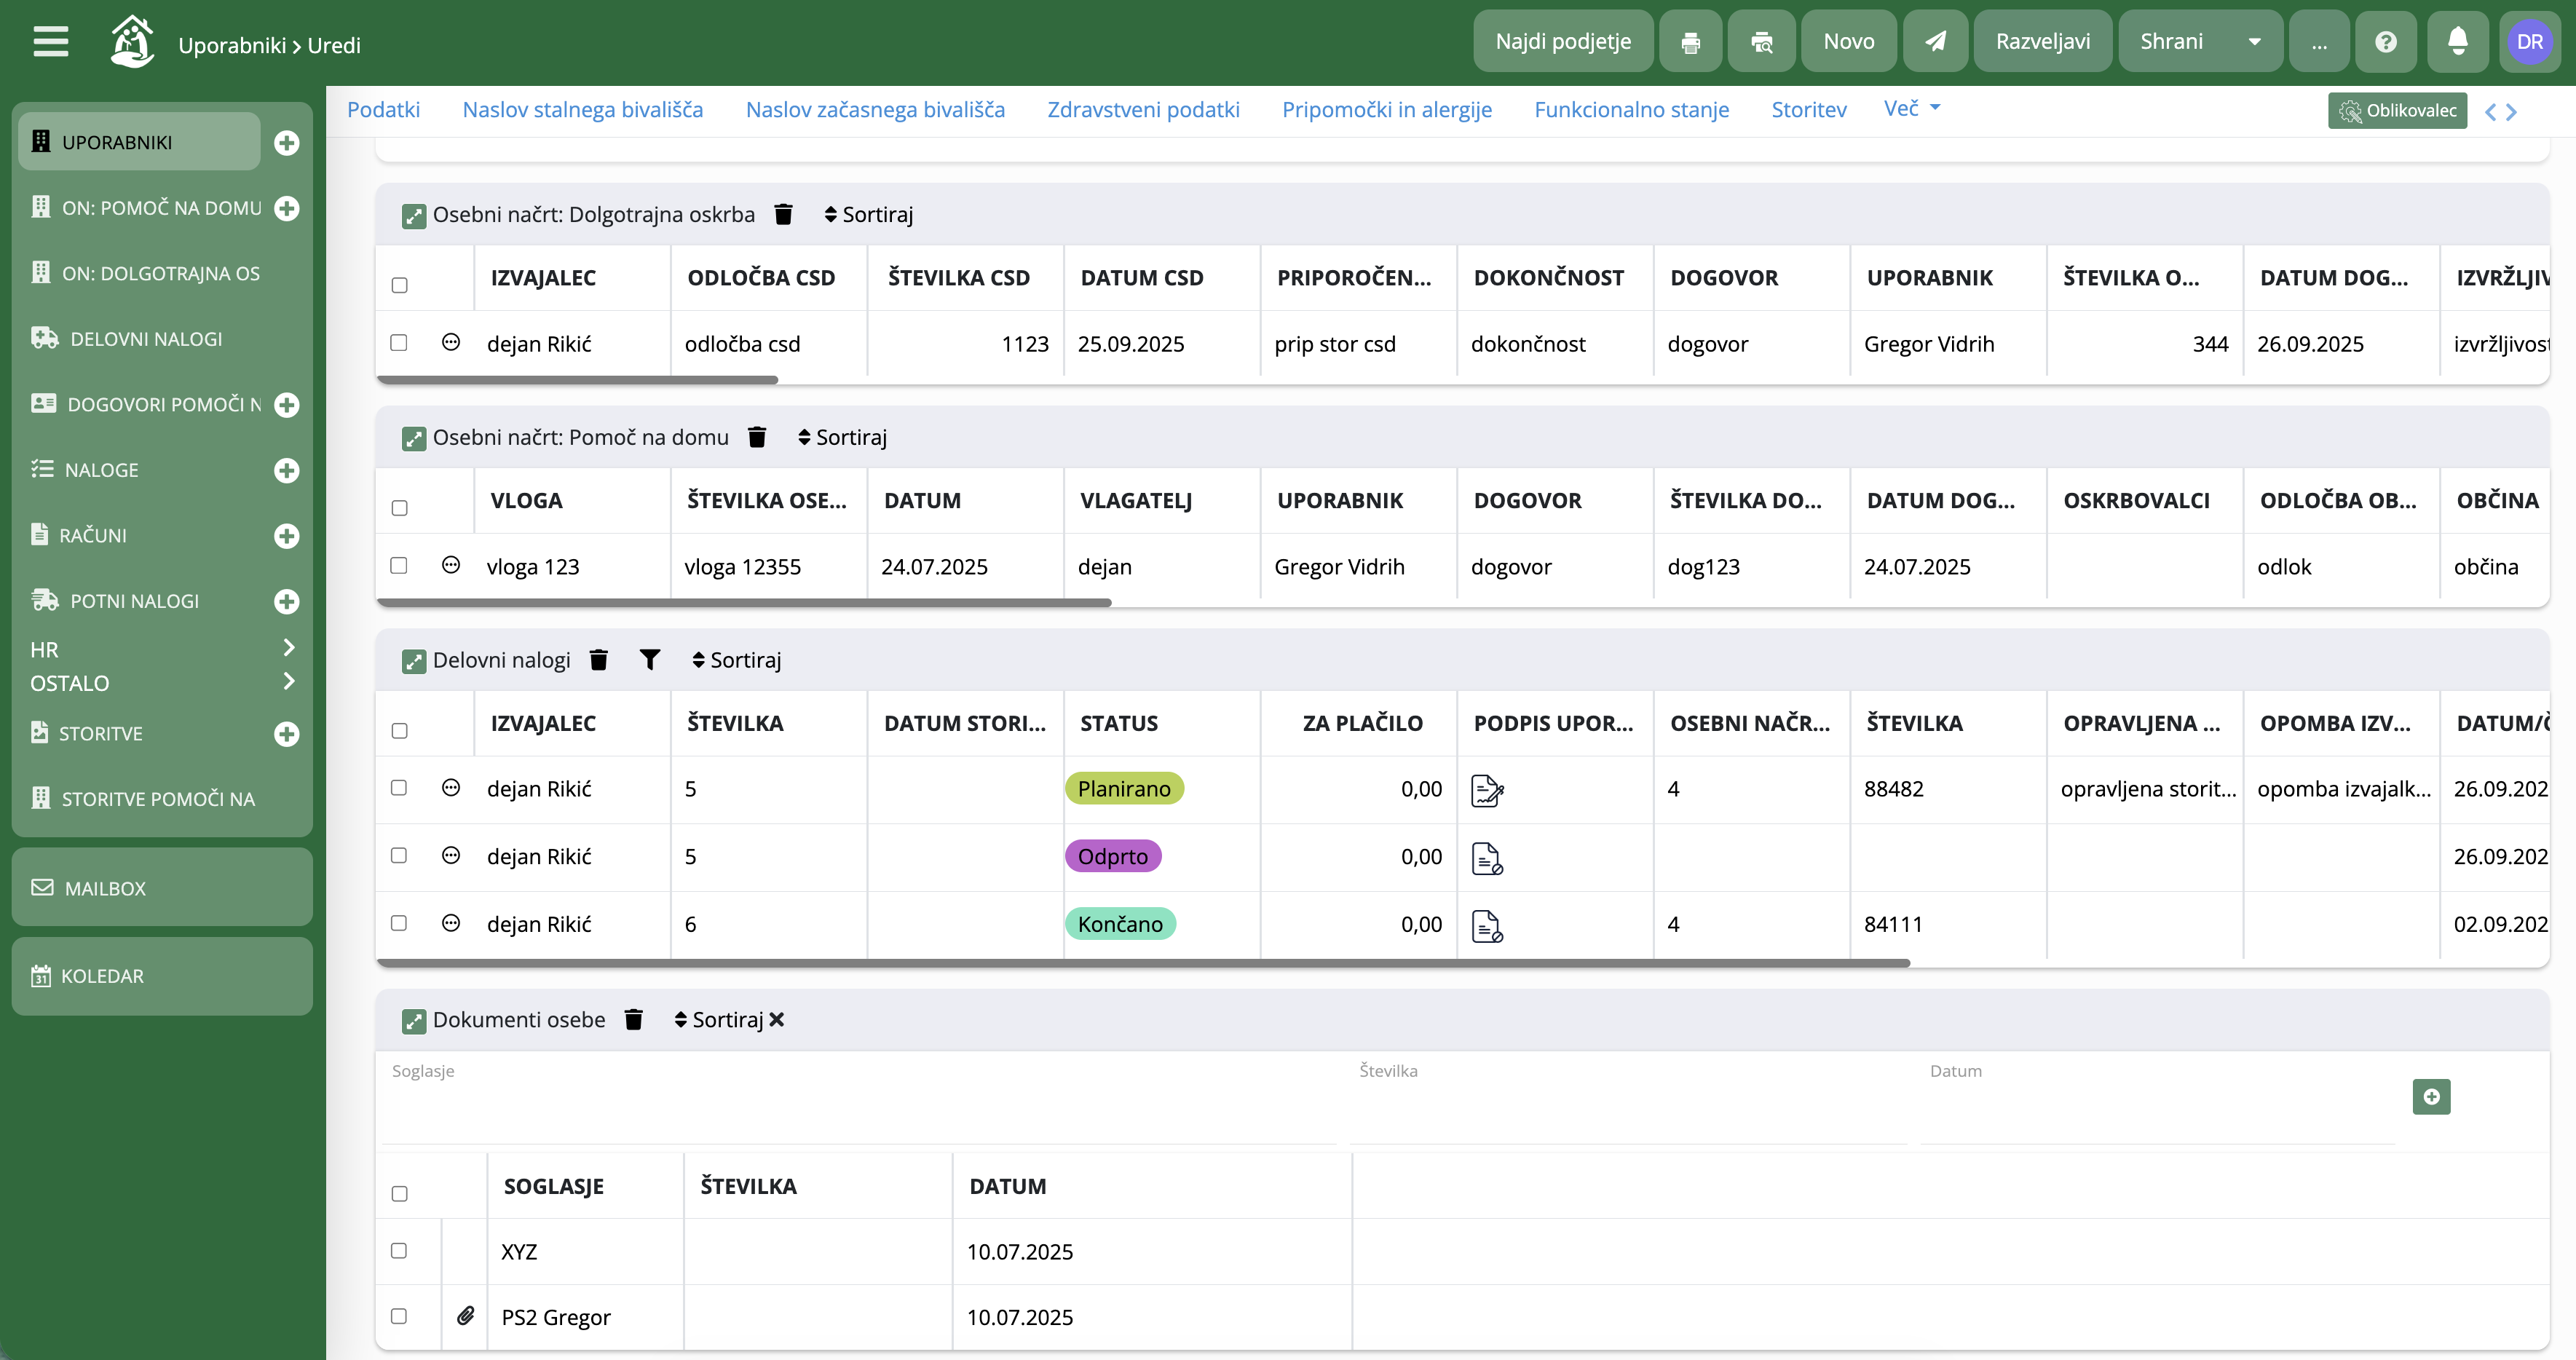Tick the checkbox for XYZ document row
2576x1360 pixels.
(399, 1250)
